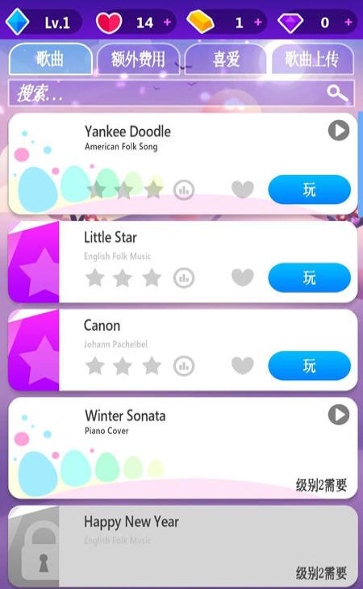Image resolution: width=363 pixels, height=589 pixels.
Task: Add gold bars with the plus icon
Action: point(258,23)
